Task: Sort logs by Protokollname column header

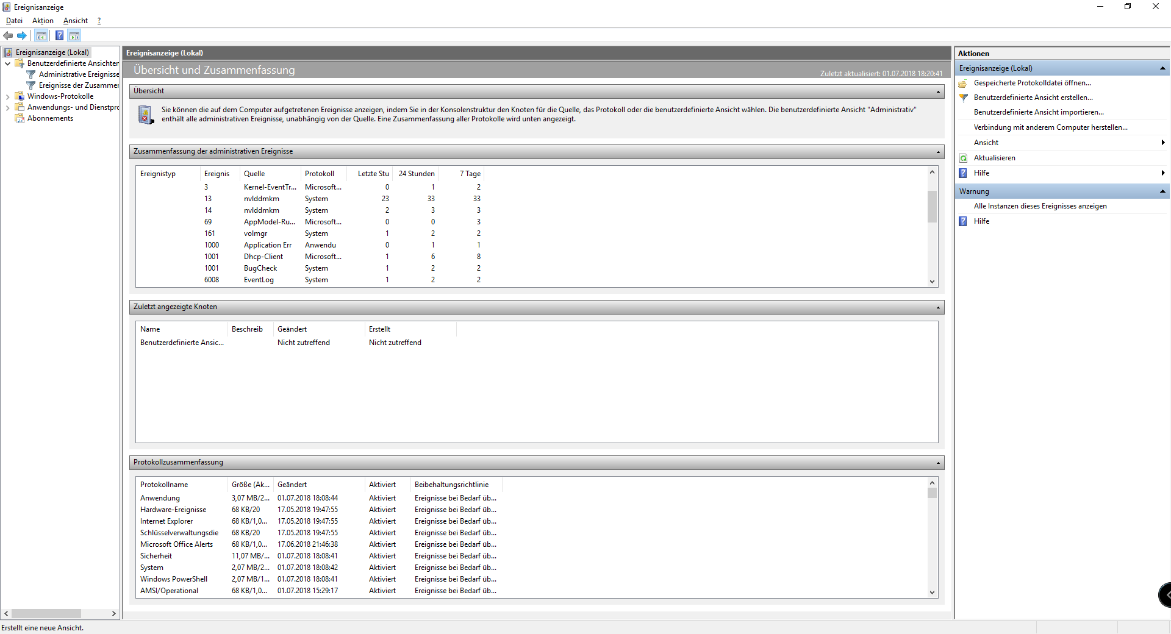Action: [182, 485]
